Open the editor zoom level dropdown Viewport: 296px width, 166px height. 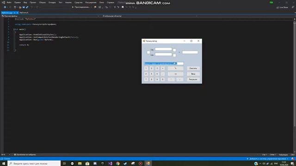coord(9,155)
